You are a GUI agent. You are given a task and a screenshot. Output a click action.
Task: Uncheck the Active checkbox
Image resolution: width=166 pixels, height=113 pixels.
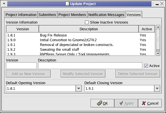pos(146,66)
